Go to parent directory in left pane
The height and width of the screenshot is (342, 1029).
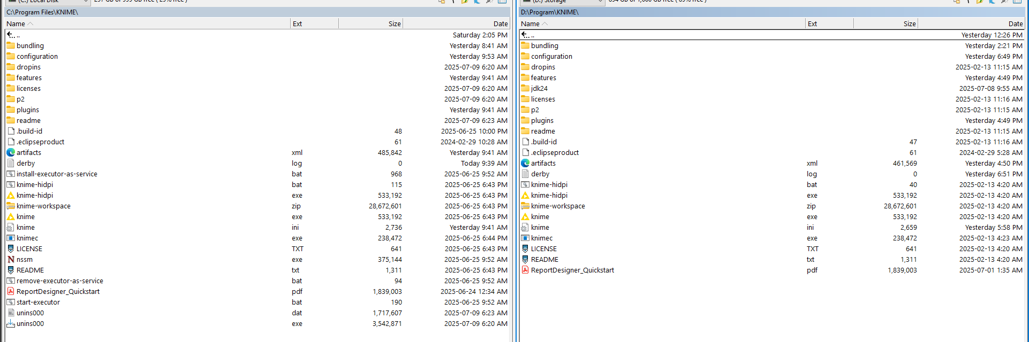[13, 35]
